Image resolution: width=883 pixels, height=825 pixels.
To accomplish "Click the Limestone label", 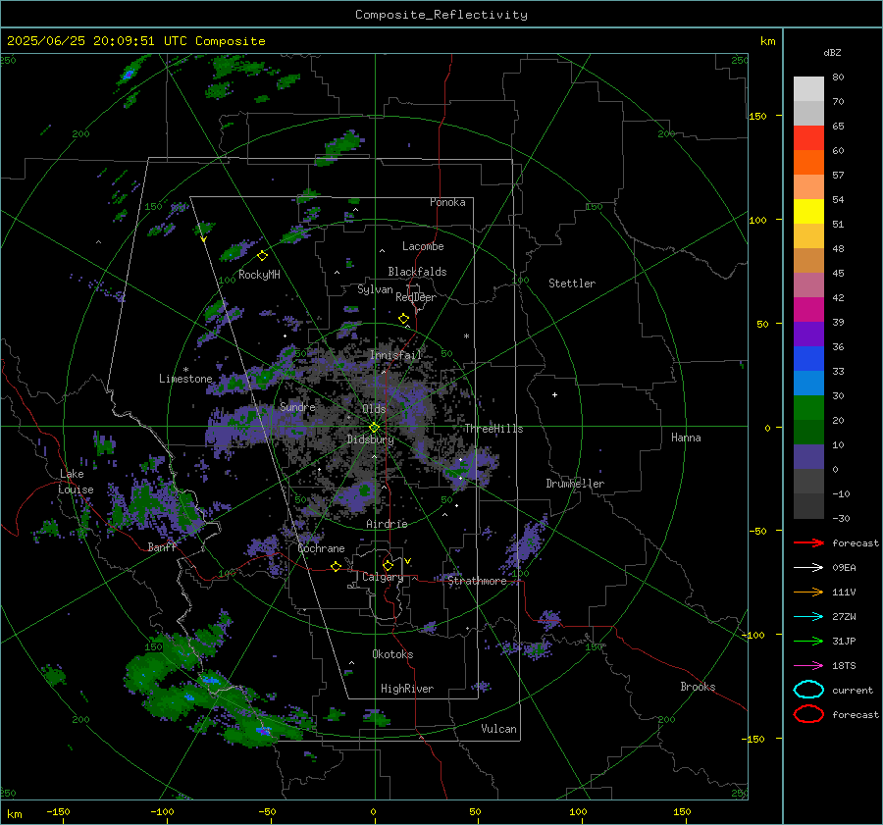I will (185, 379).
